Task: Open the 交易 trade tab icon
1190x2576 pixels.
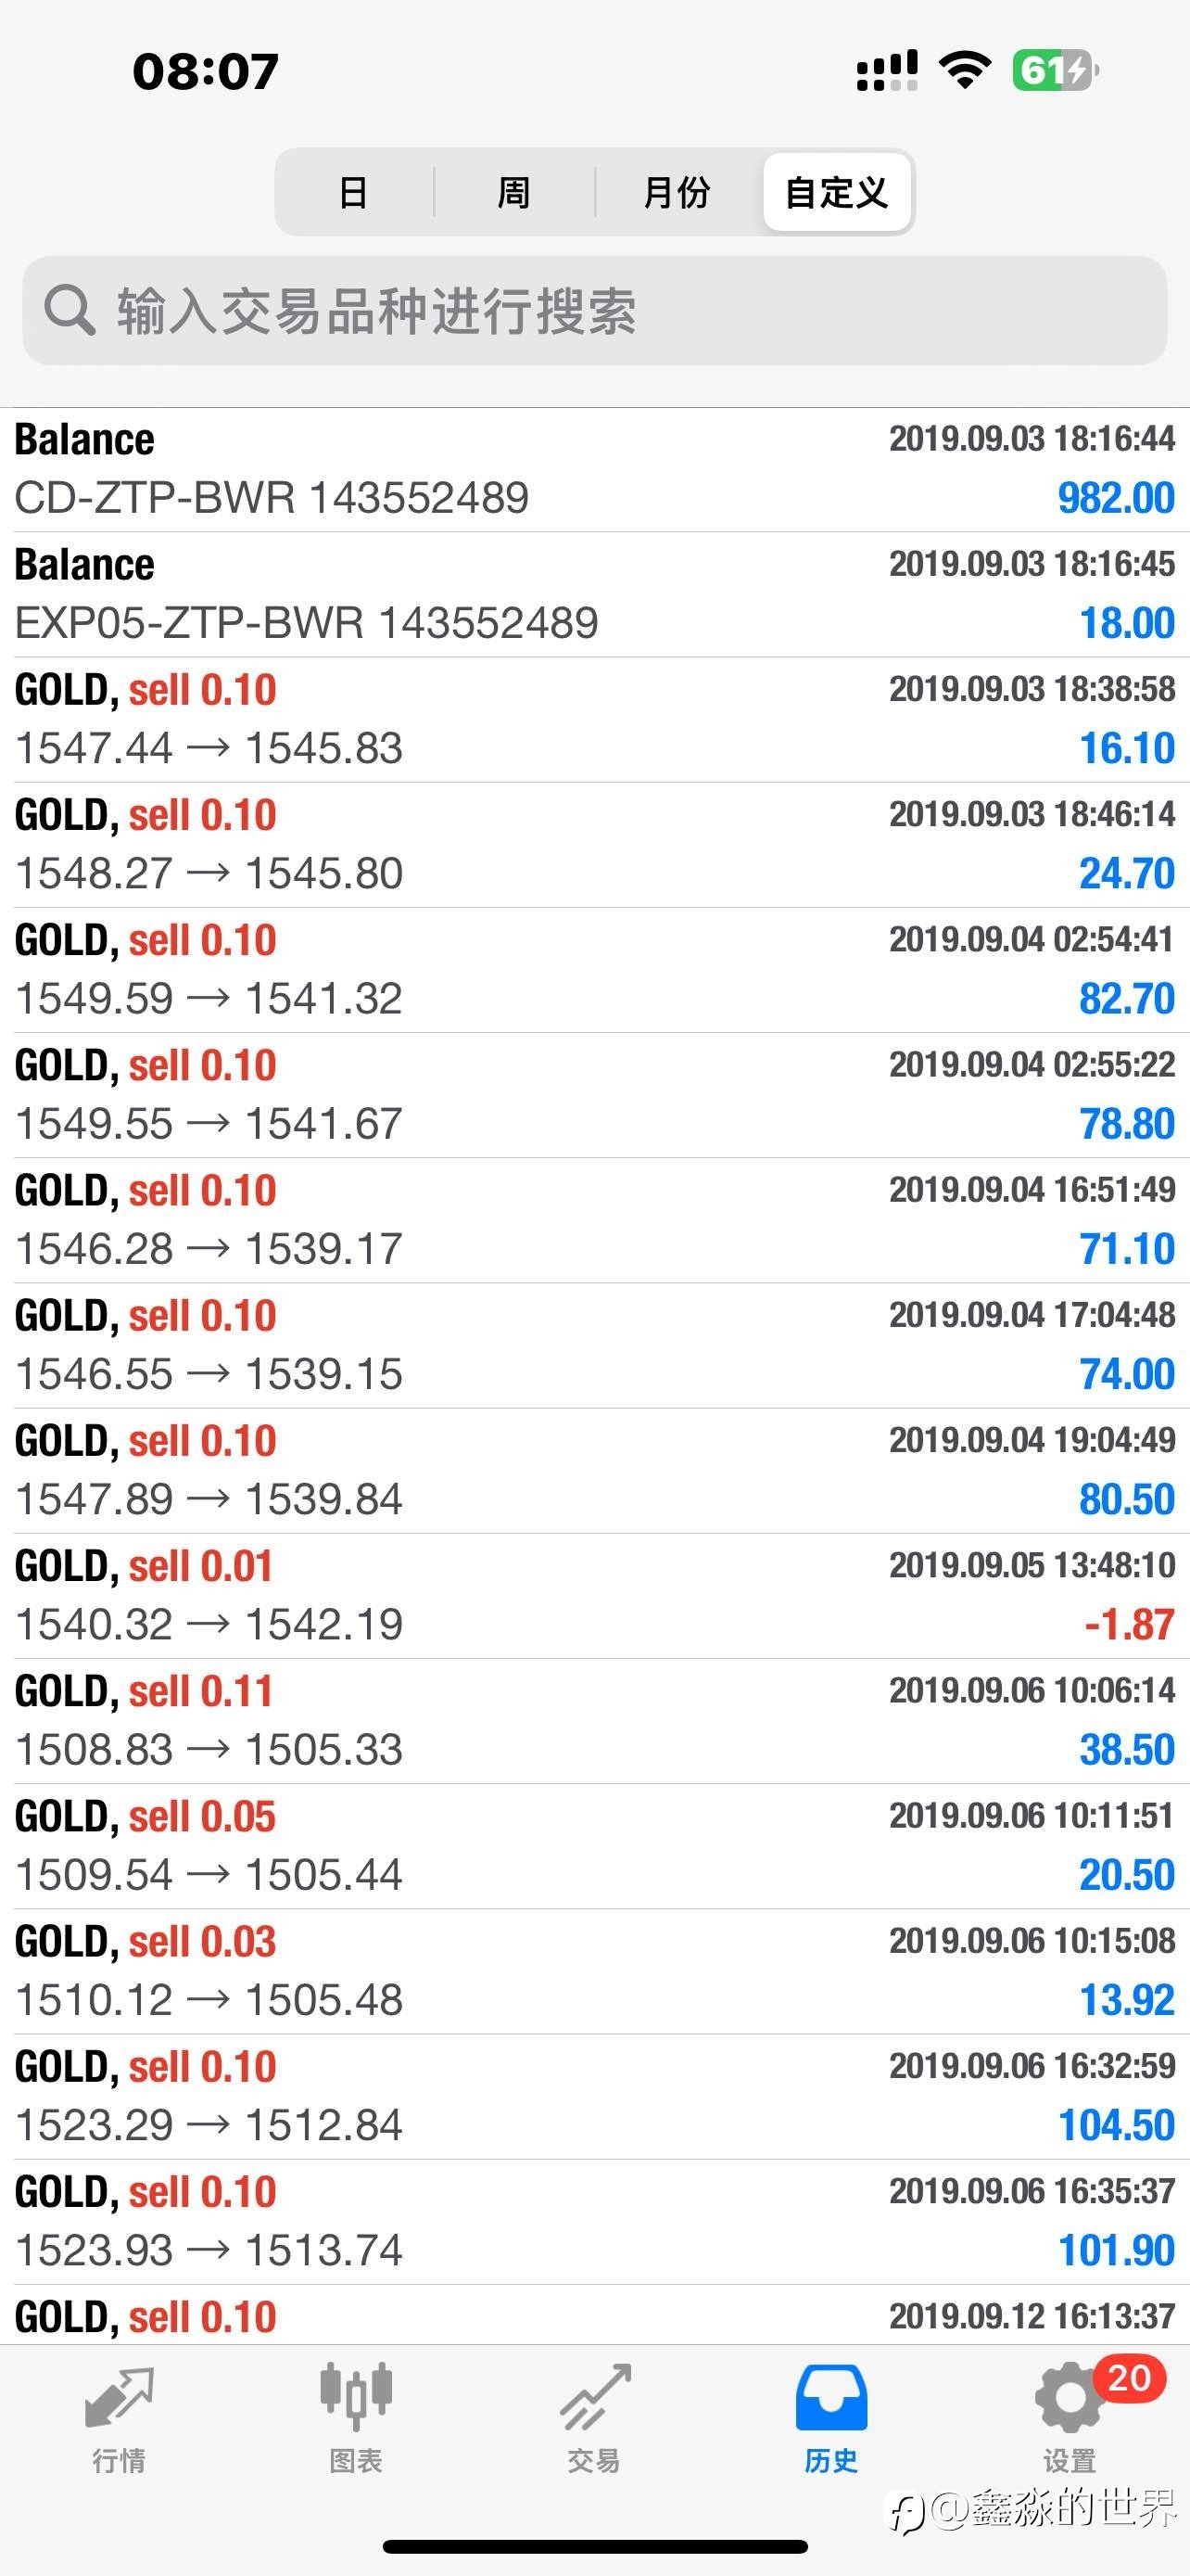Action: (594, 2398)
